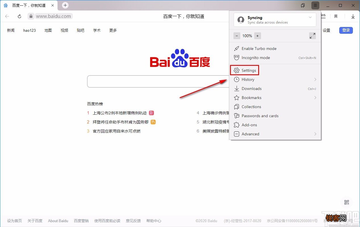Click the collections icon in the menu
360x227 pixels.
[x=236, y=107]
